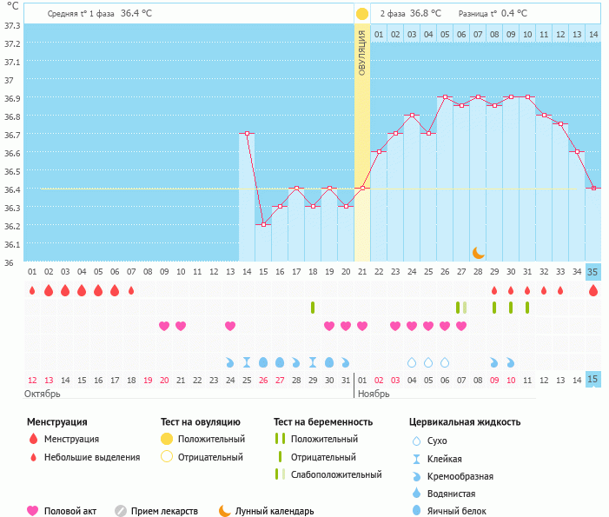
Task: Click the temperature point at 36.7 on day 14
Action: tap(247, 134)
